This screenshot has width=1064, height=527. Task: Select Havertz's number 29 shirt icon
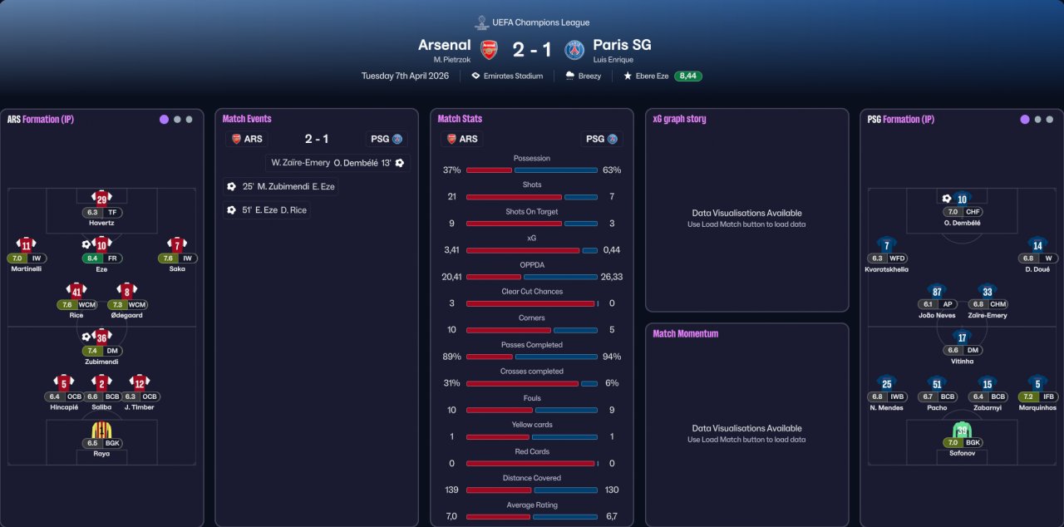click(101, 199)
